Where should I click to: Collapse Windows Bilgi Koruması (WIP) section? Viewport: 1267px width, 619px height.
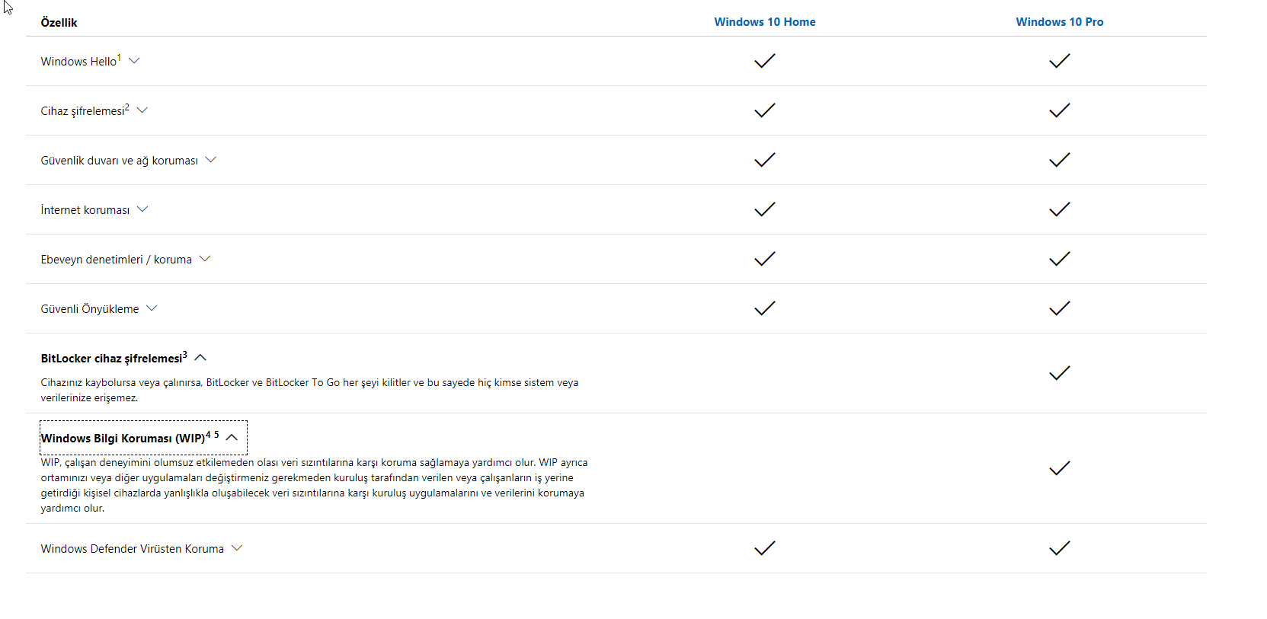click(x=232, y=438)
